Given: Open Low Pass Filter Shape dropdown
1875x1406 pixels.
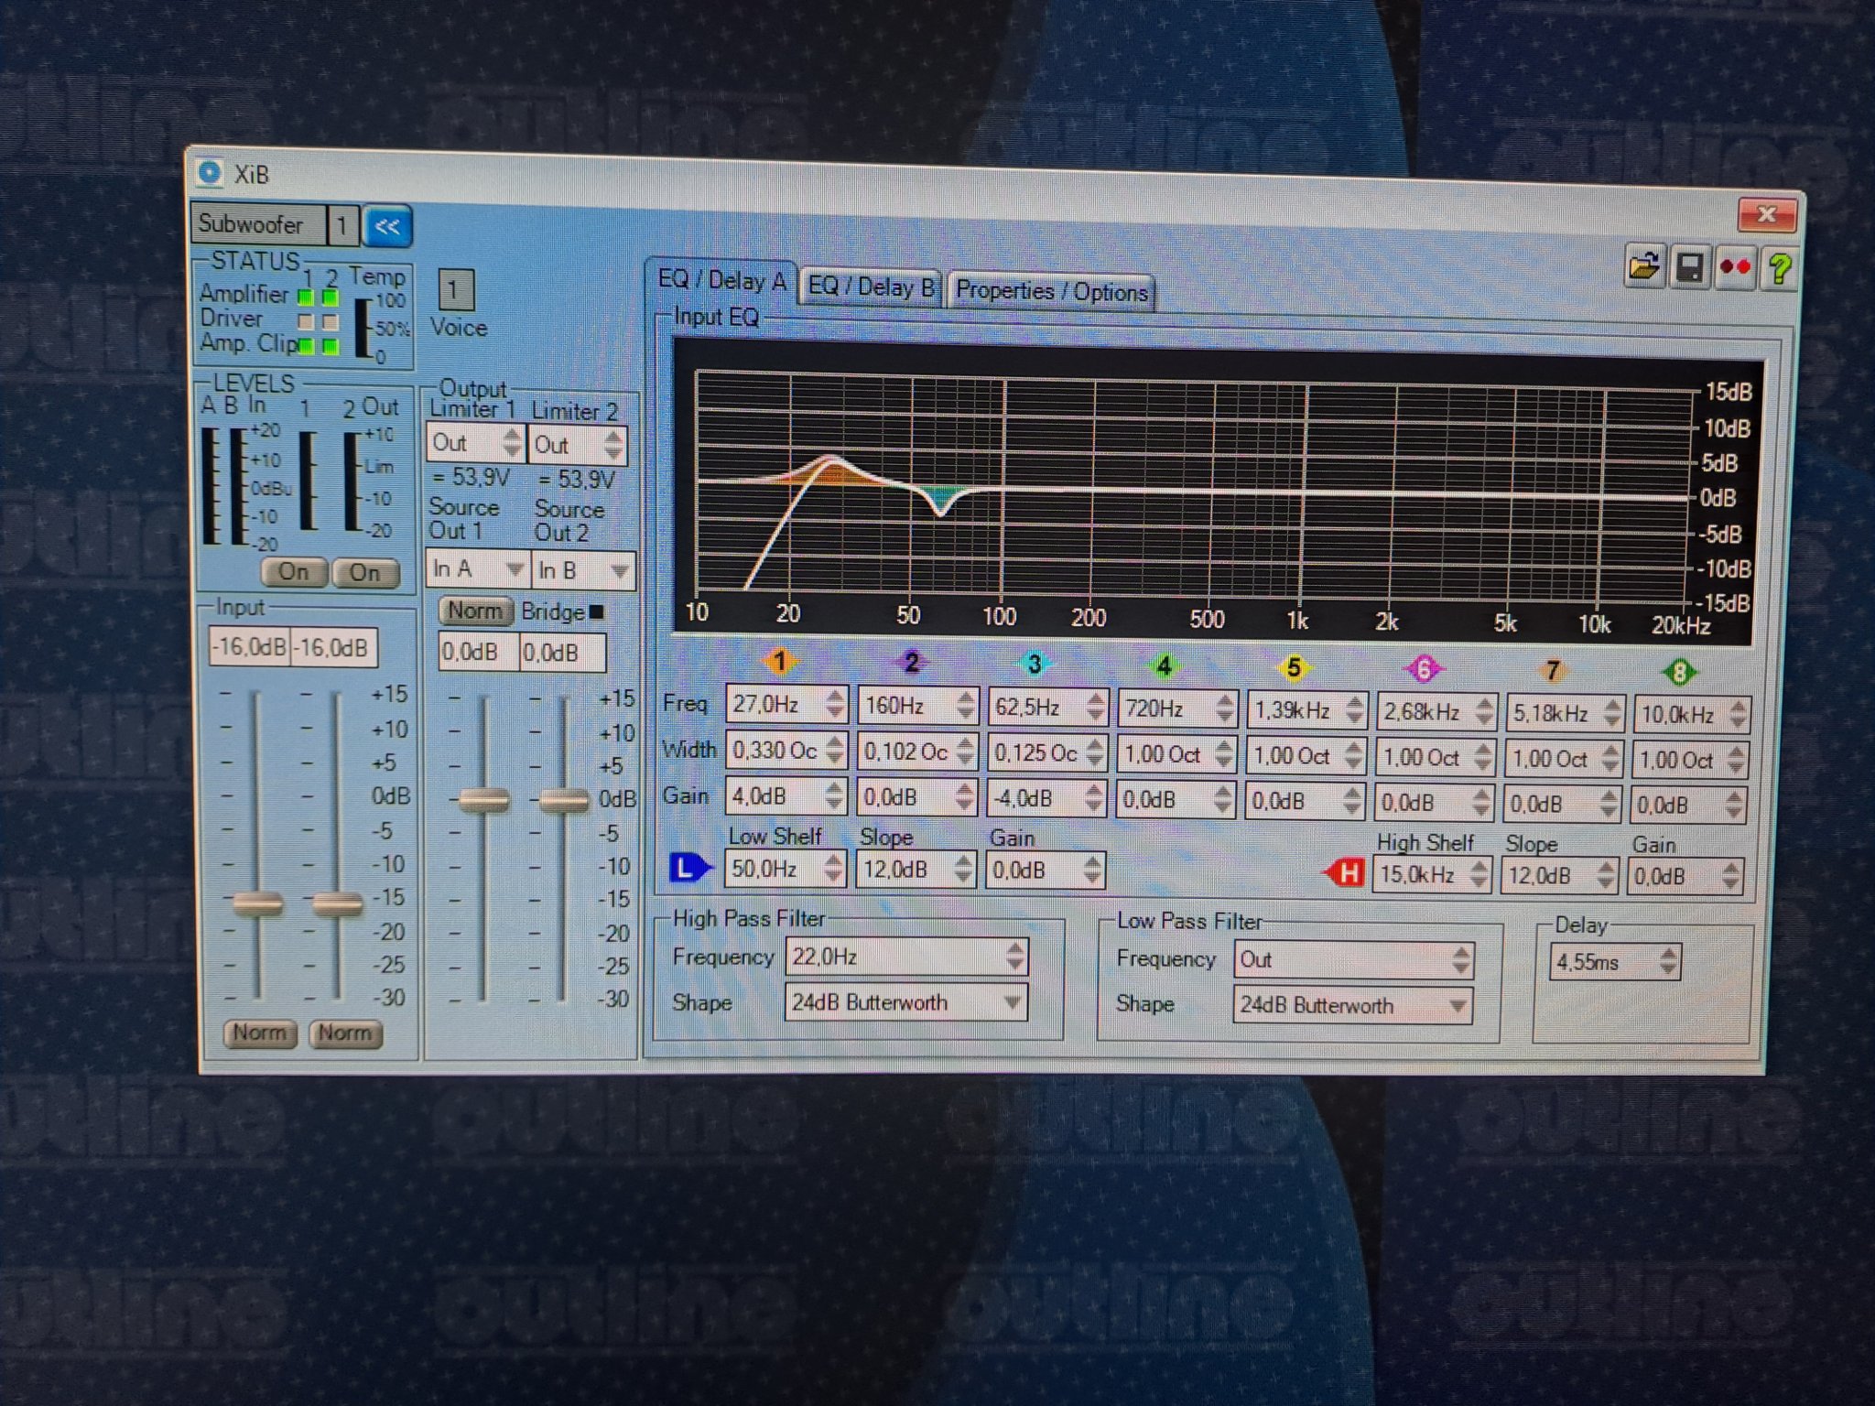Looking at the screenshot, I should (1352, 1005).
